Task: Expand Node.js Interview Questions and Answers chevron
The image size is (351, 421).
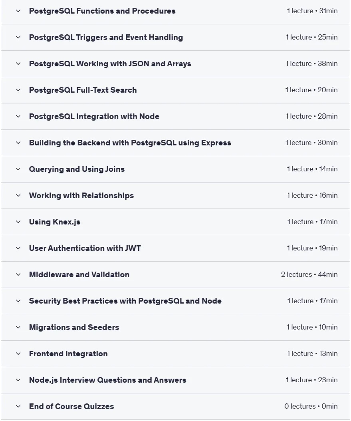Action: pyautogui.click(x=18, y=380)
